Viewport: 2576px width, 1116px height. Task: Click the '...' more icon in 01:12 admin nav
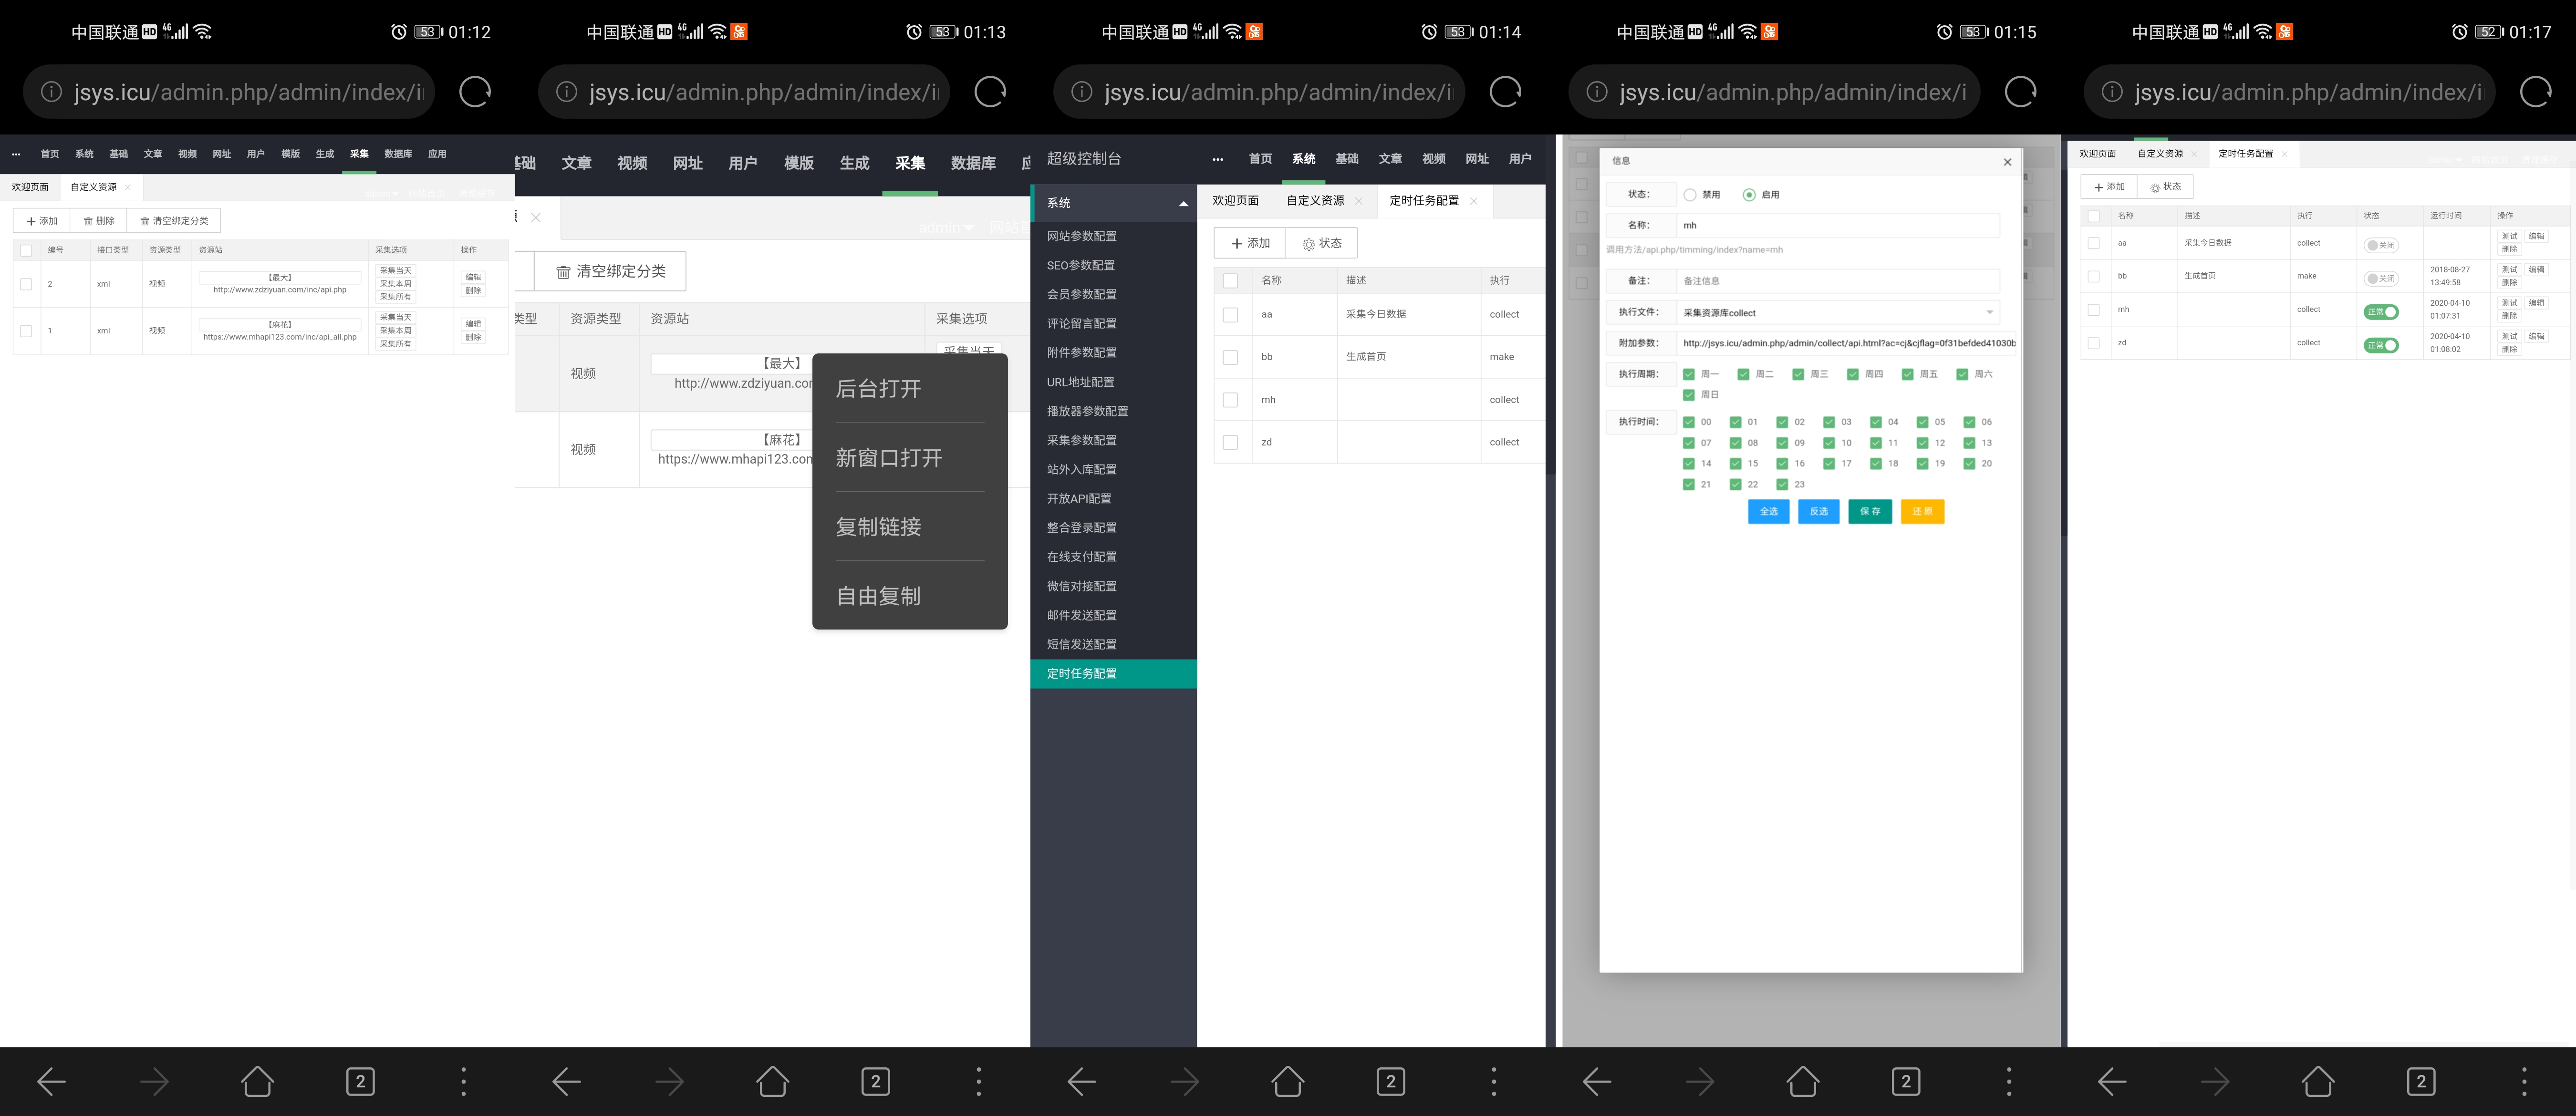click(16, 154)
